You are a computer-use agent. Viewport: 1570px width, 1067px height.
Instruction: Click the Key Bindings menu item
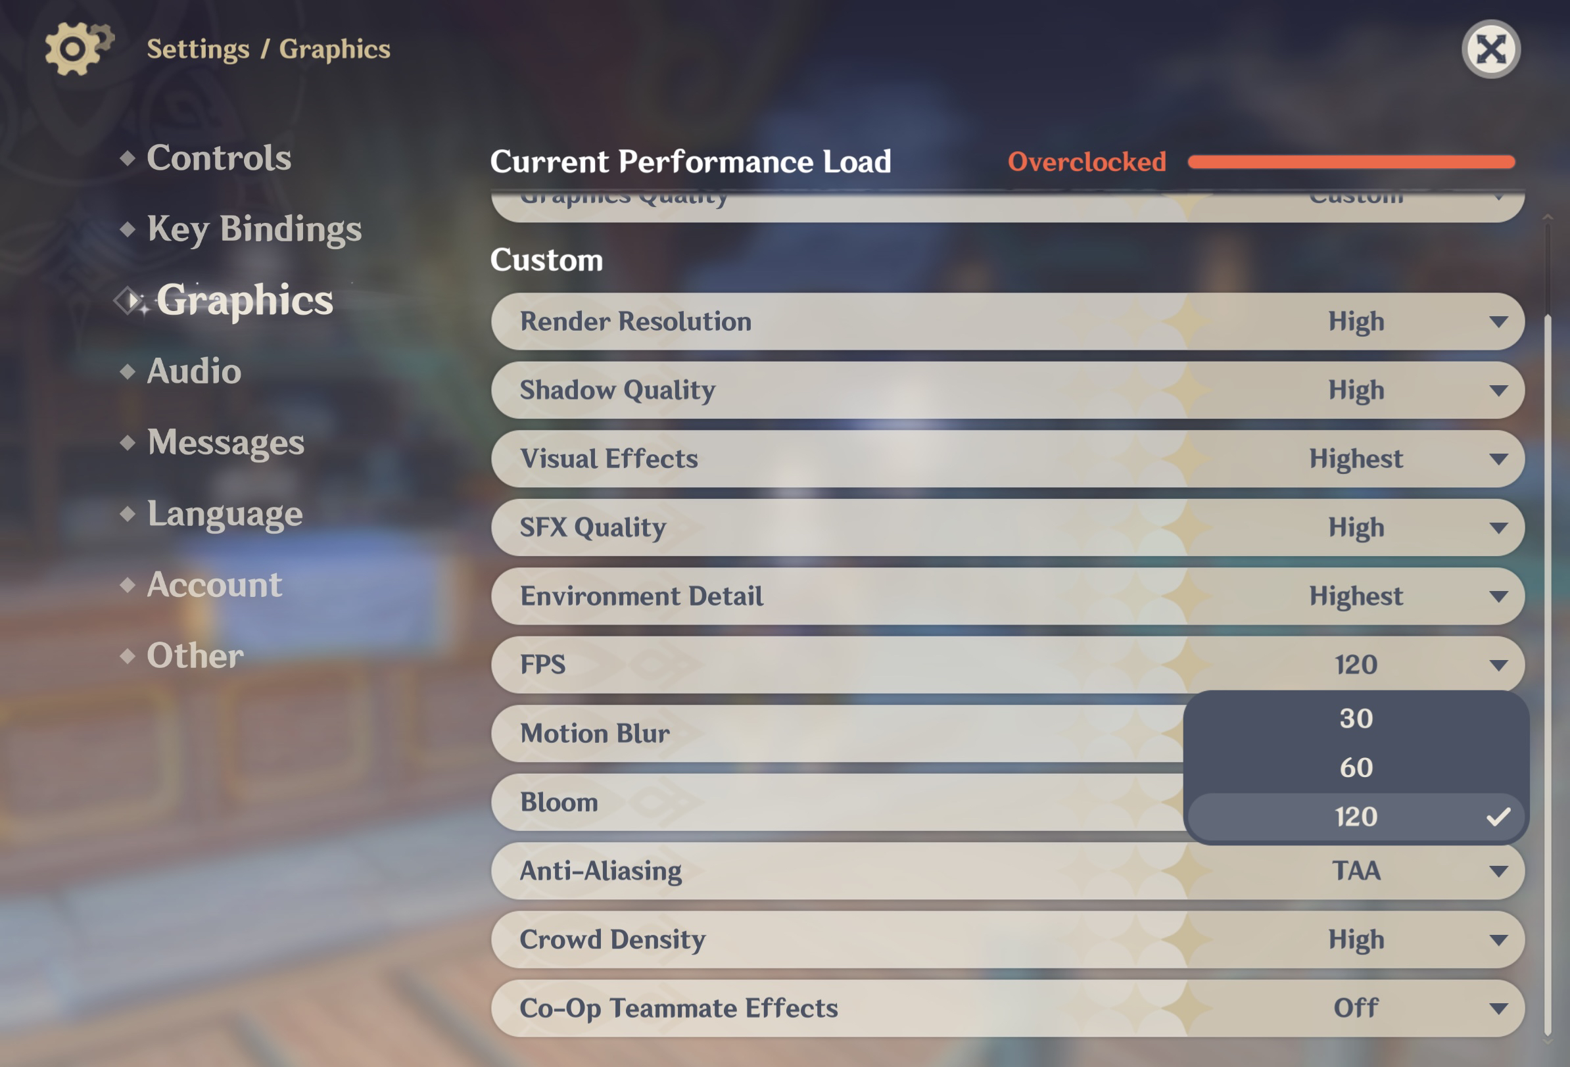[x=254, y=226]
